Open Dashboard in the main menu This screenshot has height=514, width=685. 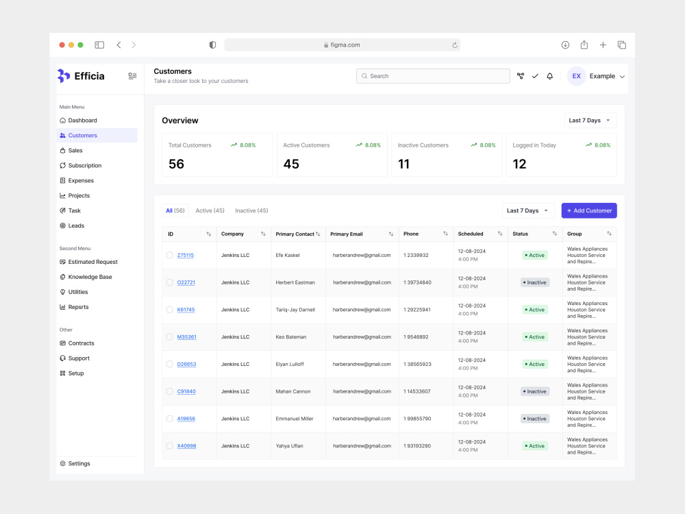pyautogui.click(x=97, y=120)
